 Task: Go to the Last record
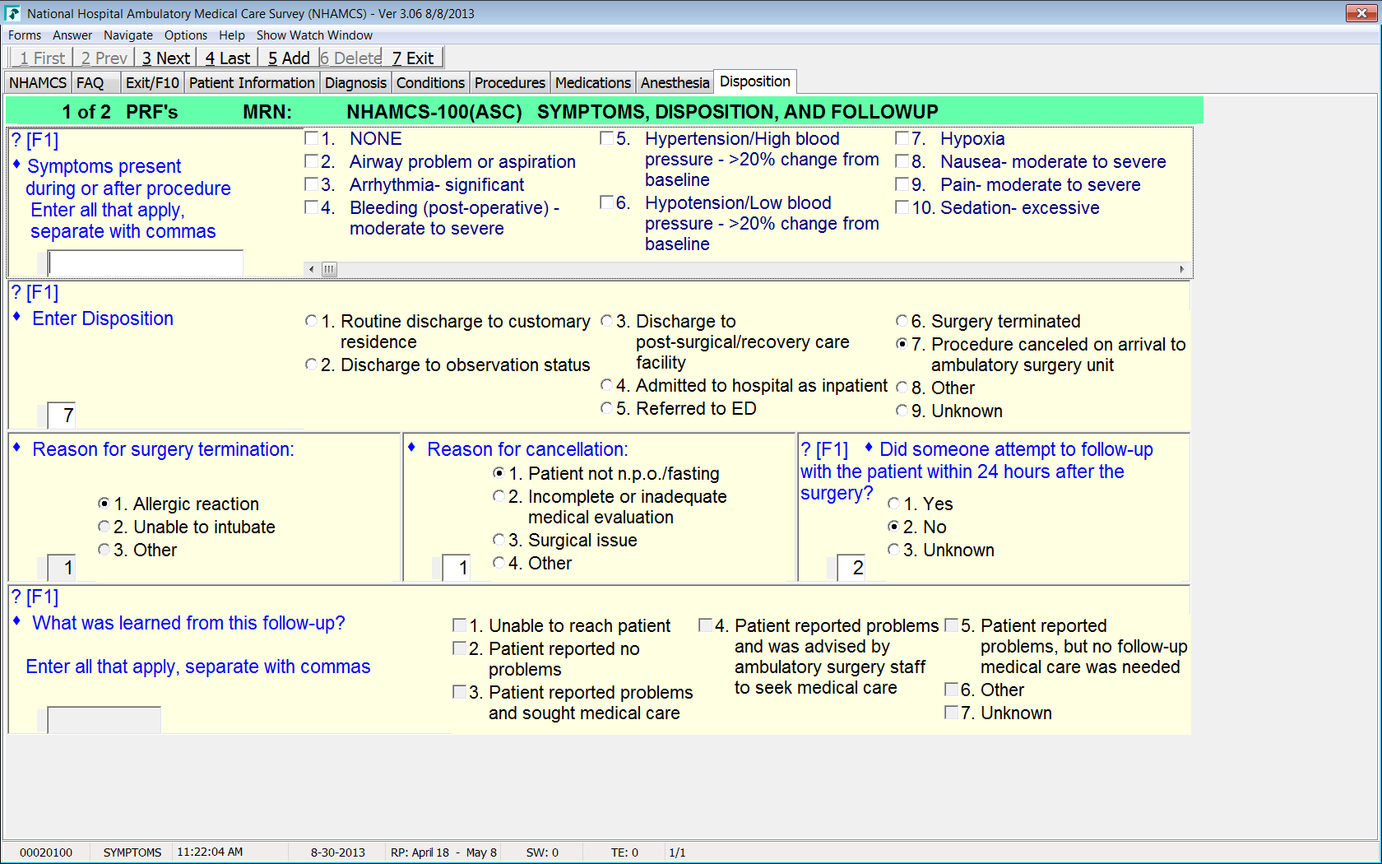[x=227, y=58]
